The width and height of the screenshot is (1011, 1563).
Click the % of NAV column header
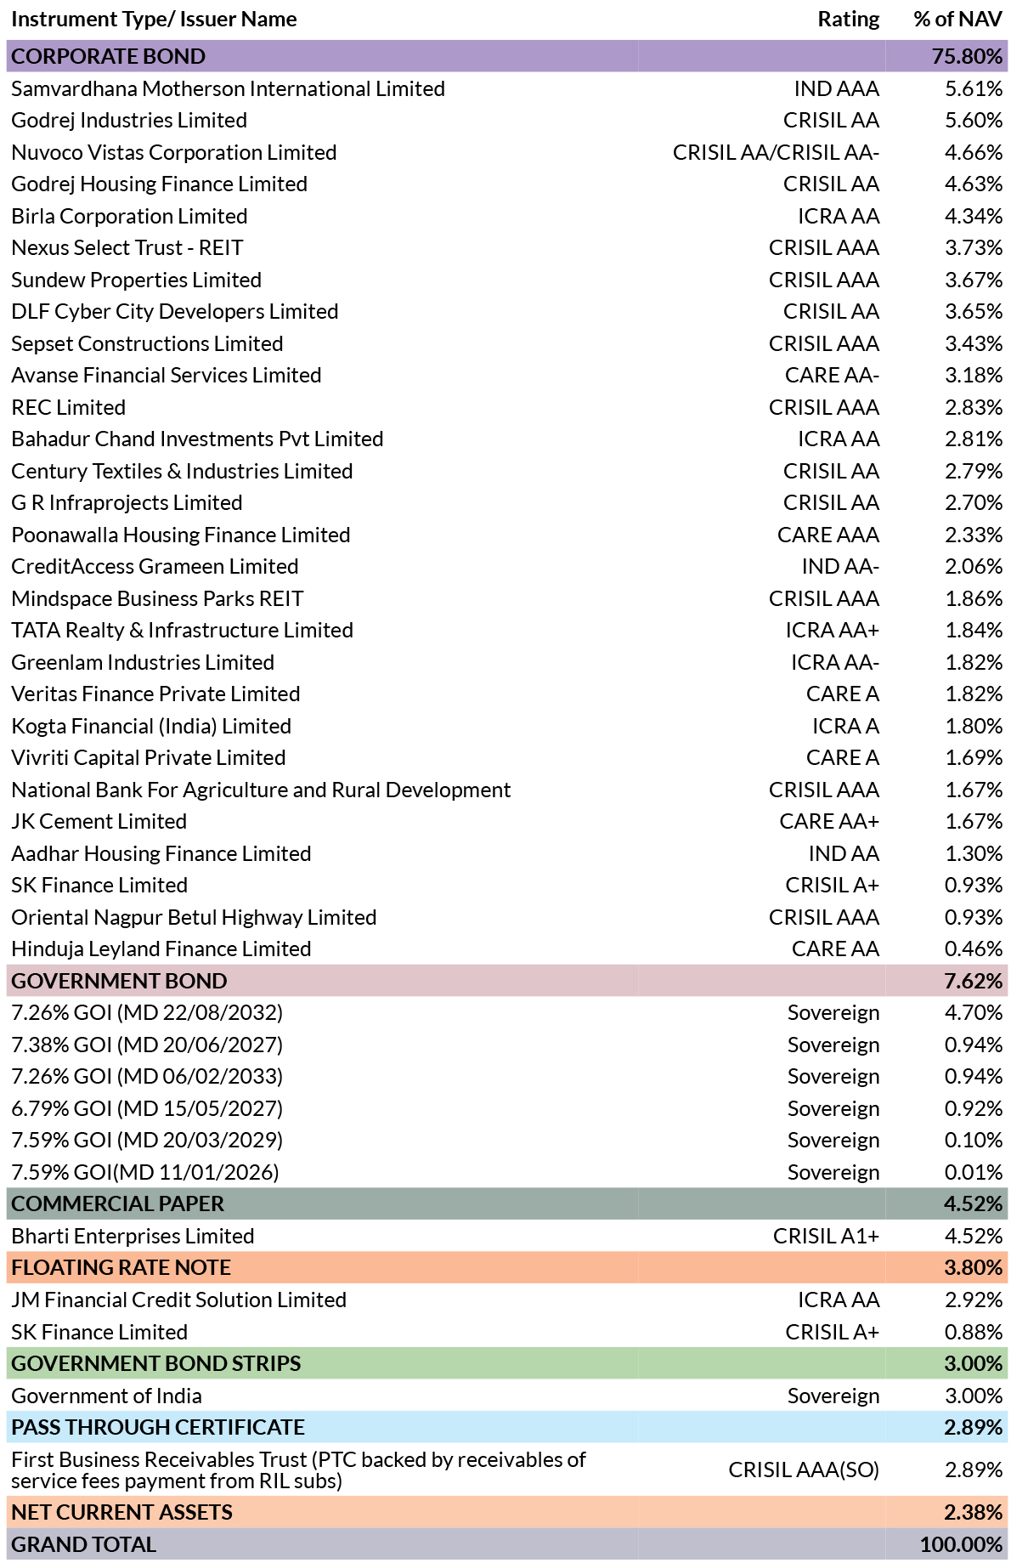(957, 20)
